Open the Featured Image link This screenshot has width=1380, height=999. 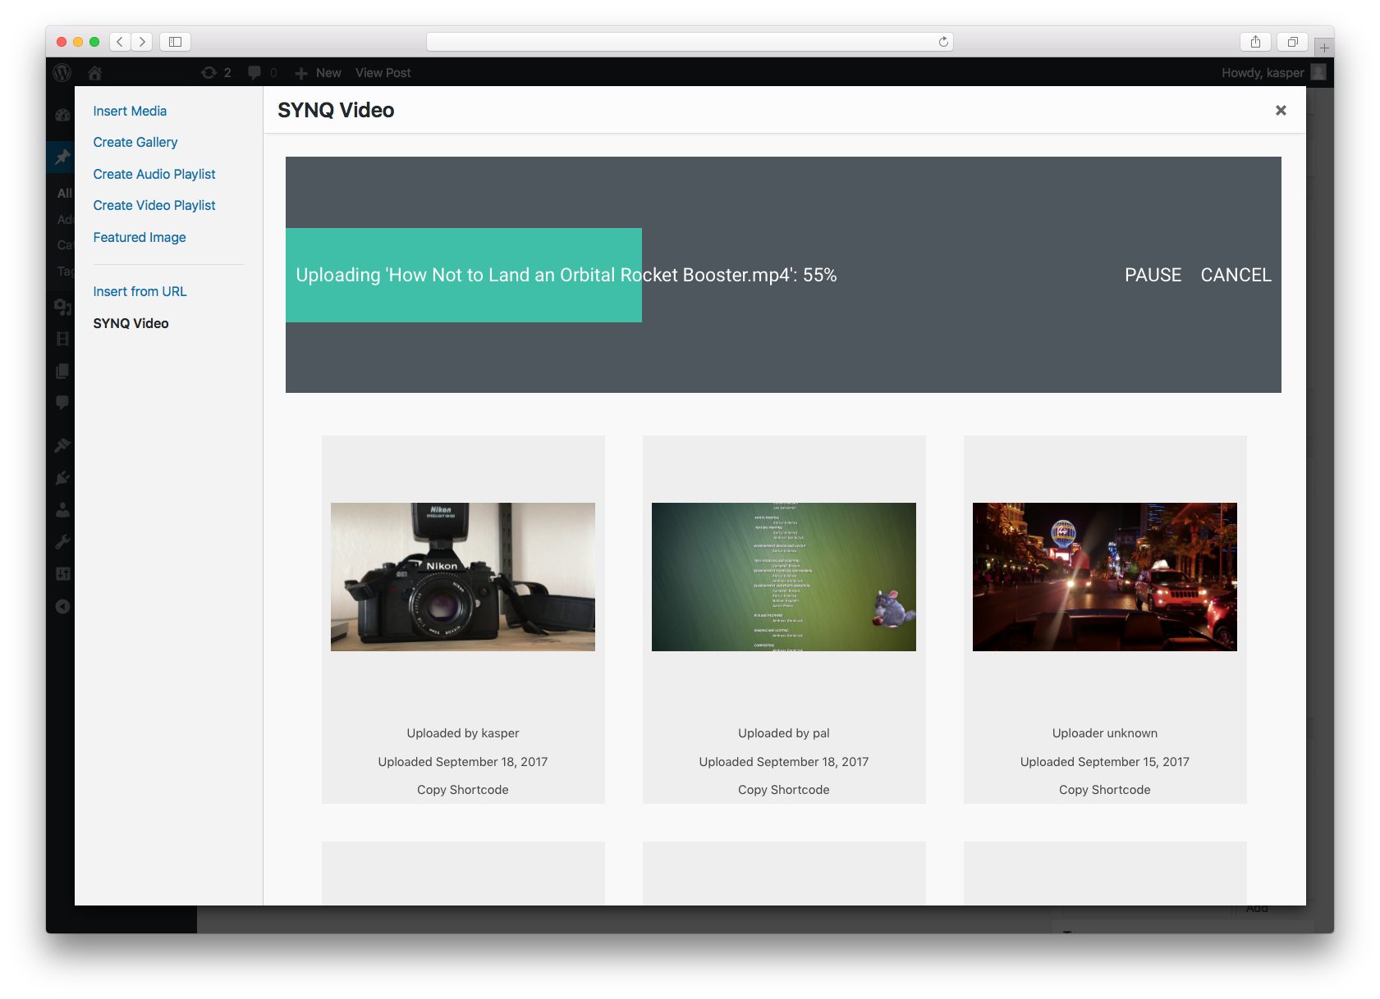point(140,237)
